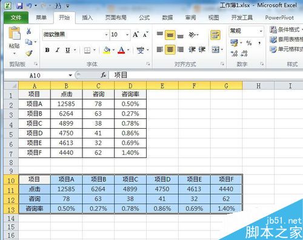Click the orientation text-angle icon
The height and width of the screenshot is (240, 303).
[x=192, y=35]
